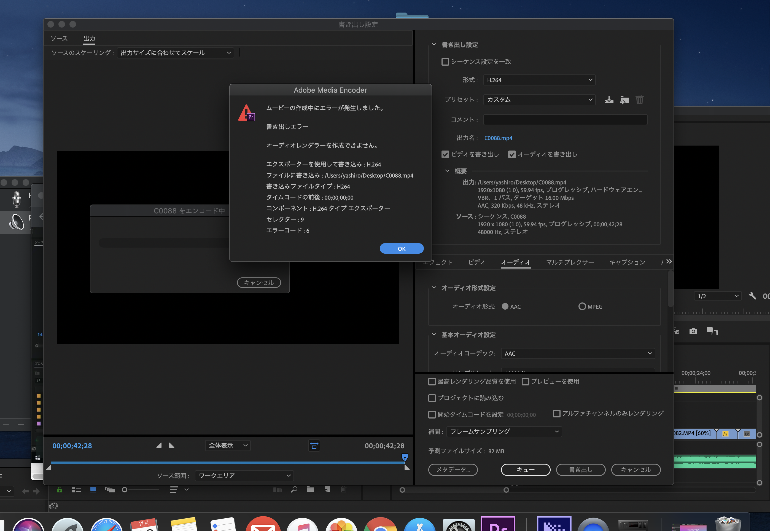Click the find magnifier icon in the project panel
This screenshot has width=770, height=531.
[x=294, y=489]
